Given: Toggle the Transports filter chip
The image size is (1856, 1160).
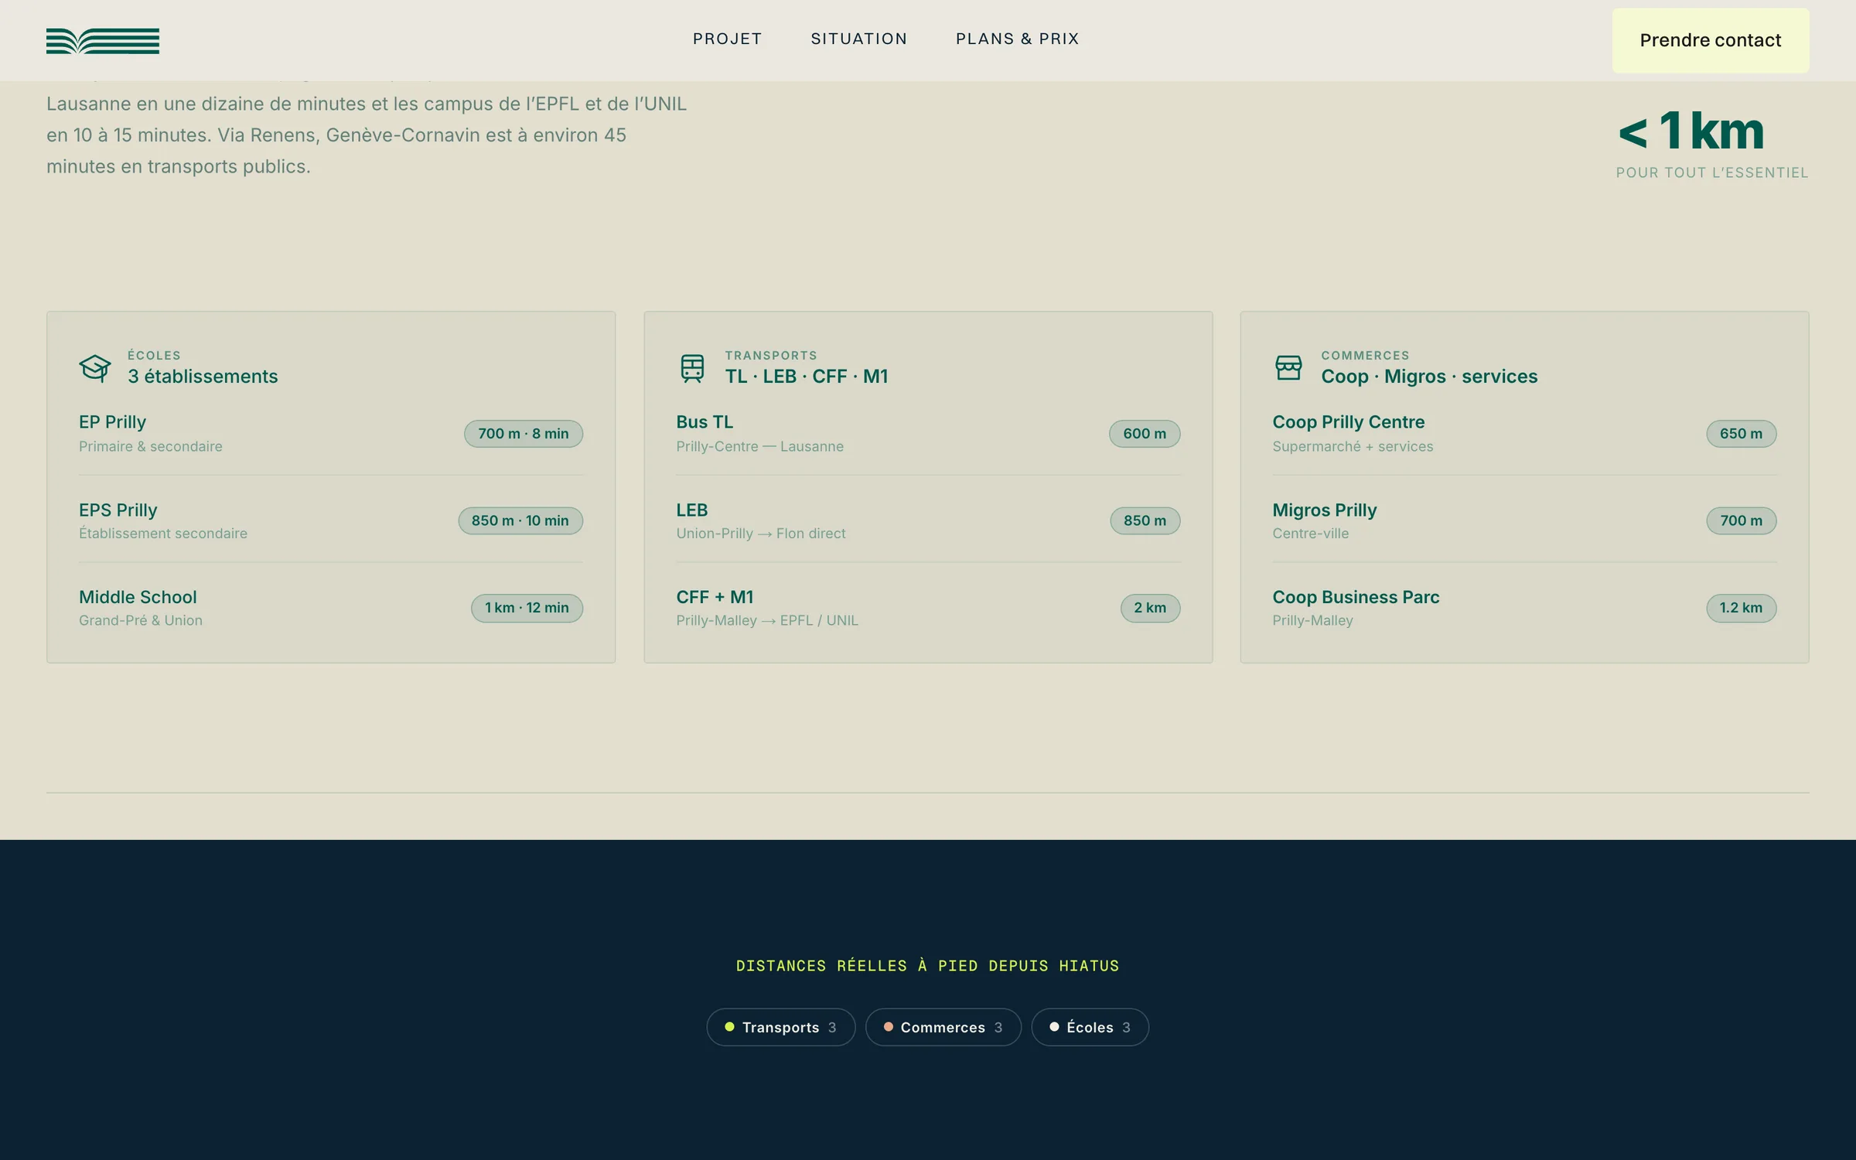Looking at the screenshot, I should (x=781, y=1027).
